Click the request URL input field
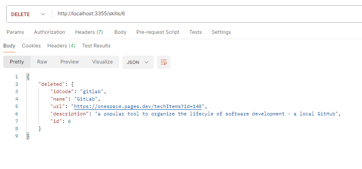This screenshot has height=169, width=362. coord(206,14)
